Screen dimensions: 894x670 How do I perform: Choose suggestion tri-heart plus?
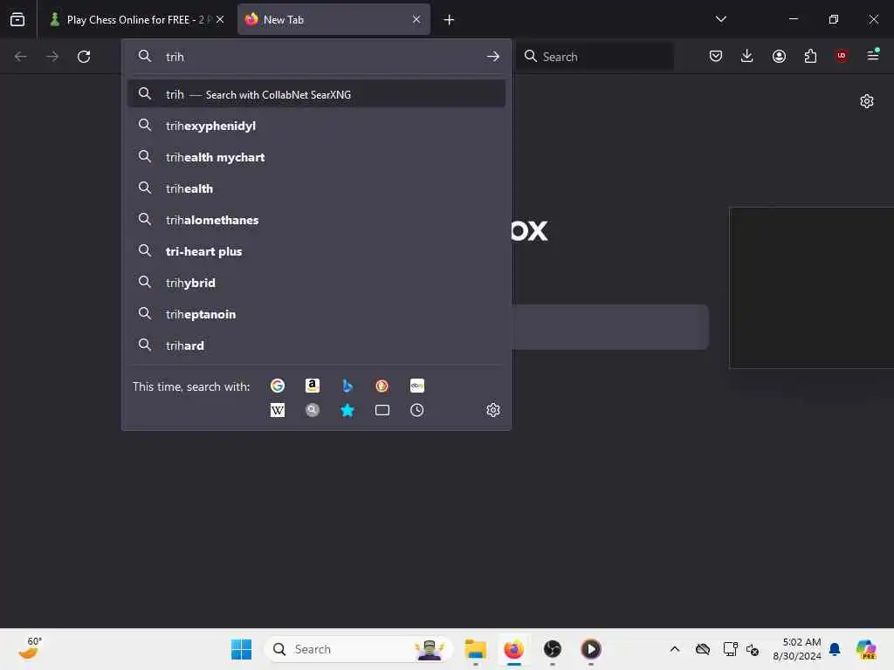316,250
